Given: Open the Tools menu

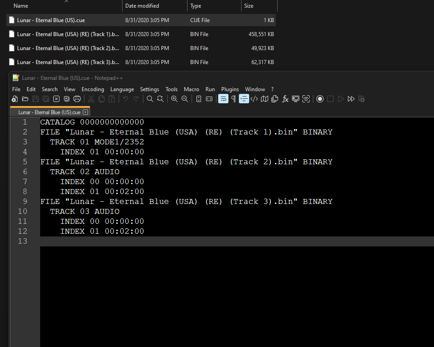Looking at the screenshot, I should point(171,89).
